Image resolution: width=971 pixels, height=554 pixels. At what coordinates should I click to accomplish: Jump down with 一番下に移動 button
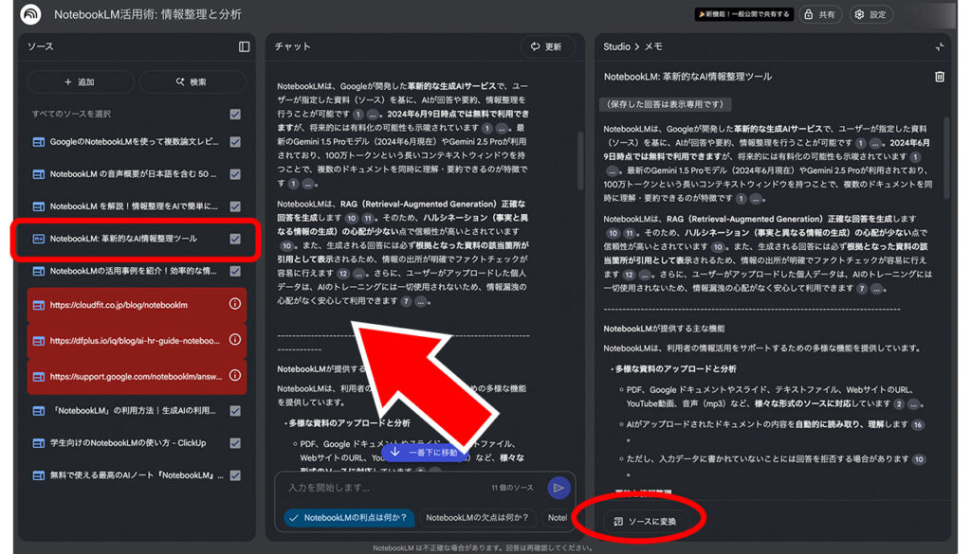click(x=426, y=452)
